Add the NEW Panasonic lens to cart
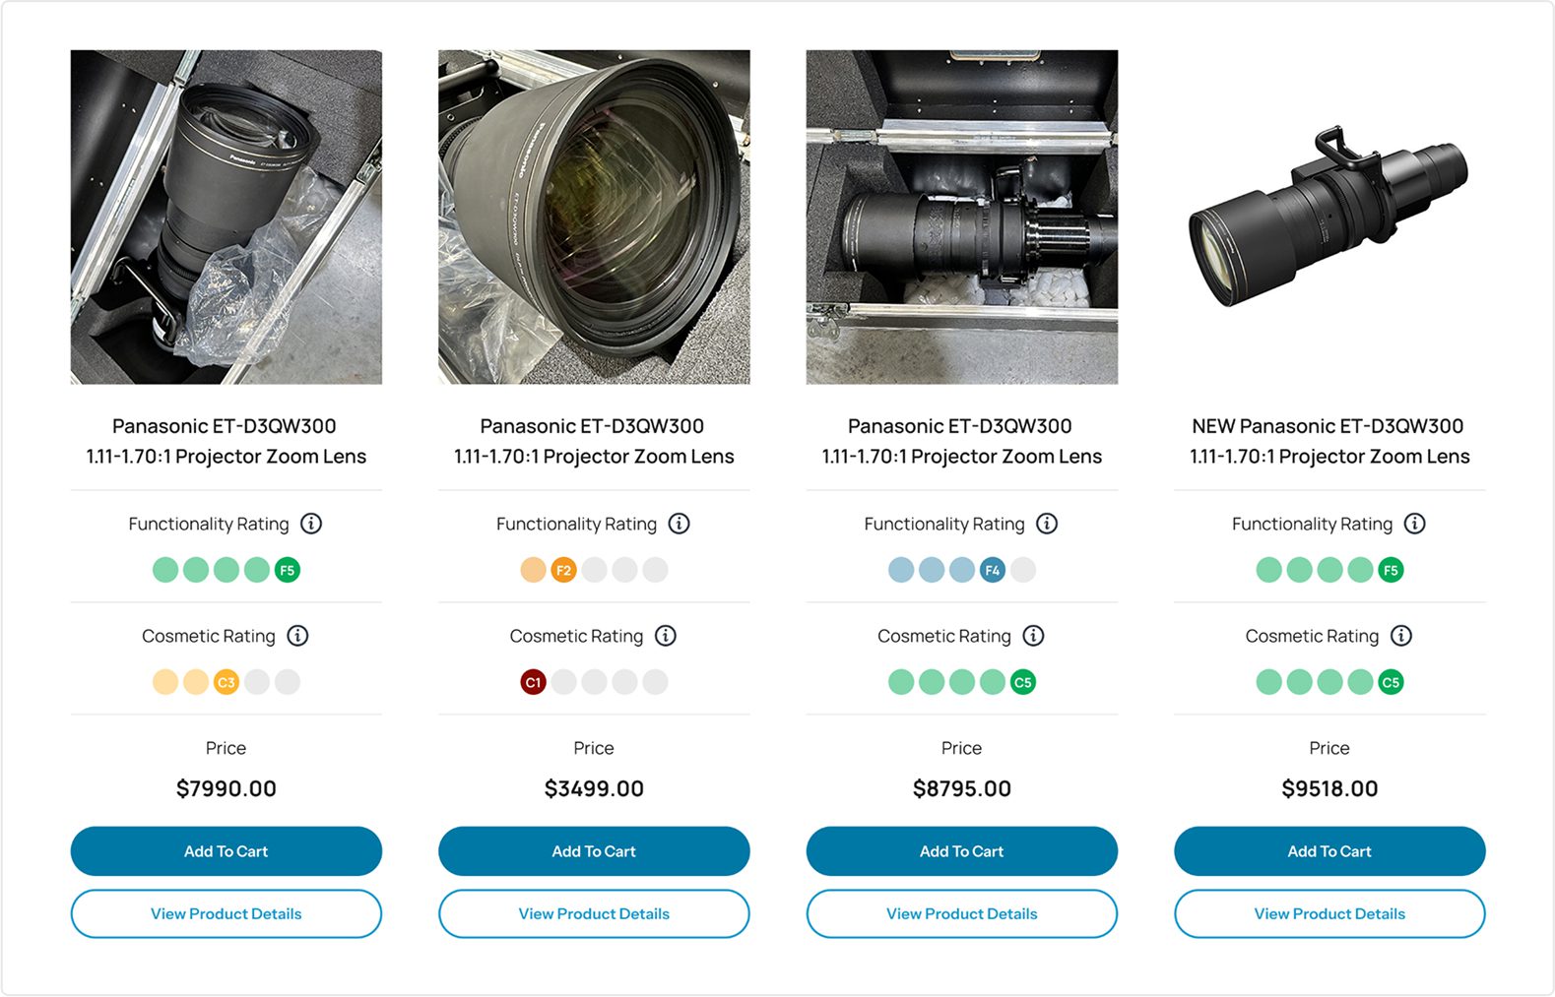The width and height of the screenshot is (1555, 997). (1329, 851)
